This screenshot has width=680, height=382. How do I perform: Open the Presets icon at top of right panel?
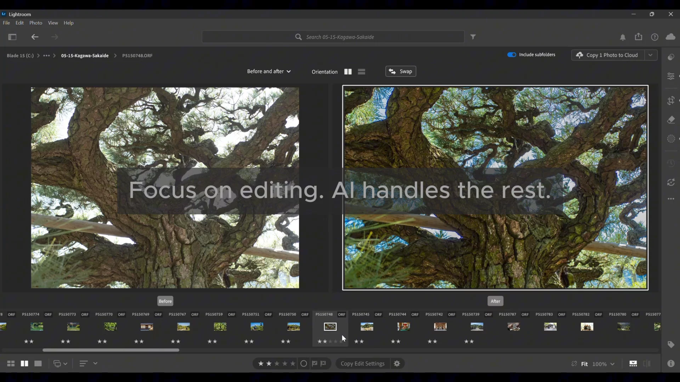[671, 57]
